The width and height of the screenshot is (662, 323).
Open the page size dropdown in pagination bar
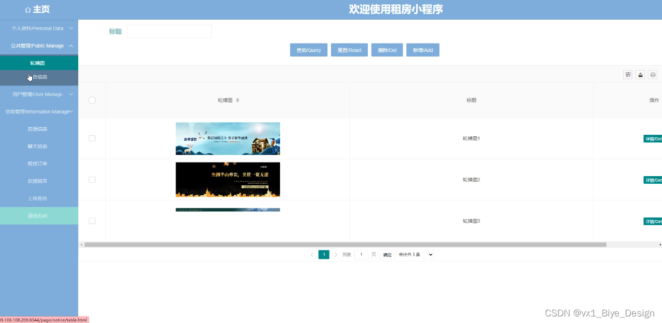tap(429, 254)
